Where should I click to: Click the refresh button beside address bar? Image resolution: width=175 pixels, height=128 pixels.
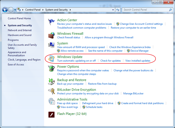coord(118,10)
